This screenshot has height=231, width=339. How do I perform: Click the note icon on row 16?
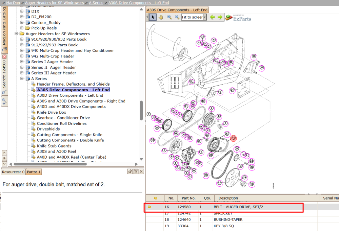[x=149, y=207]
